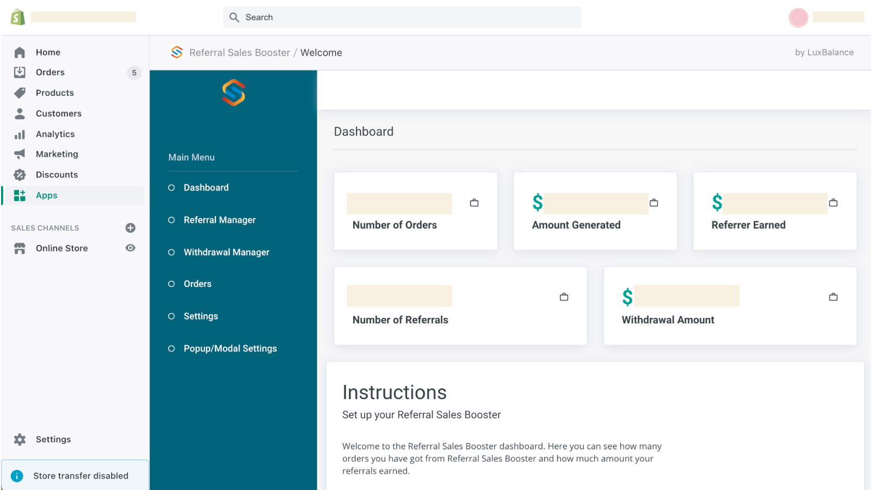This screenshot has height=490, width=872.
Task: Toggle Online Store eye view icon
Action: pyautogui.click(x=130, y=248)
